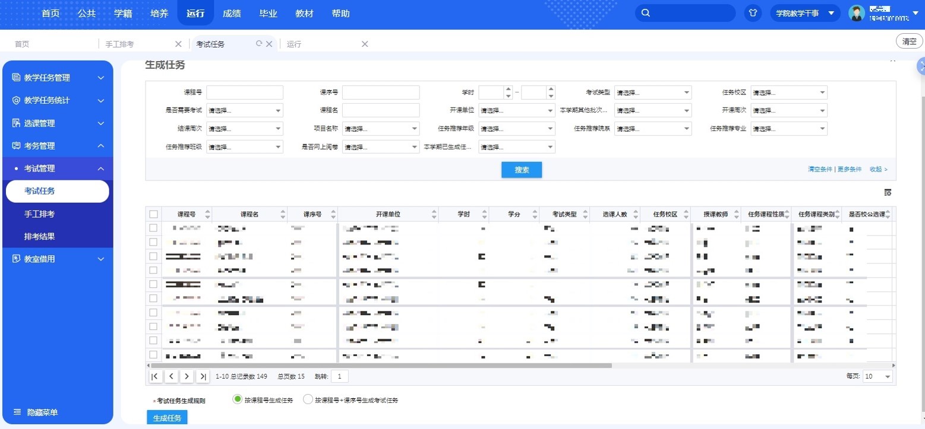Close the 考试任务 tab
The width and height of the screenshot is (925, 429).
[269, 44]
